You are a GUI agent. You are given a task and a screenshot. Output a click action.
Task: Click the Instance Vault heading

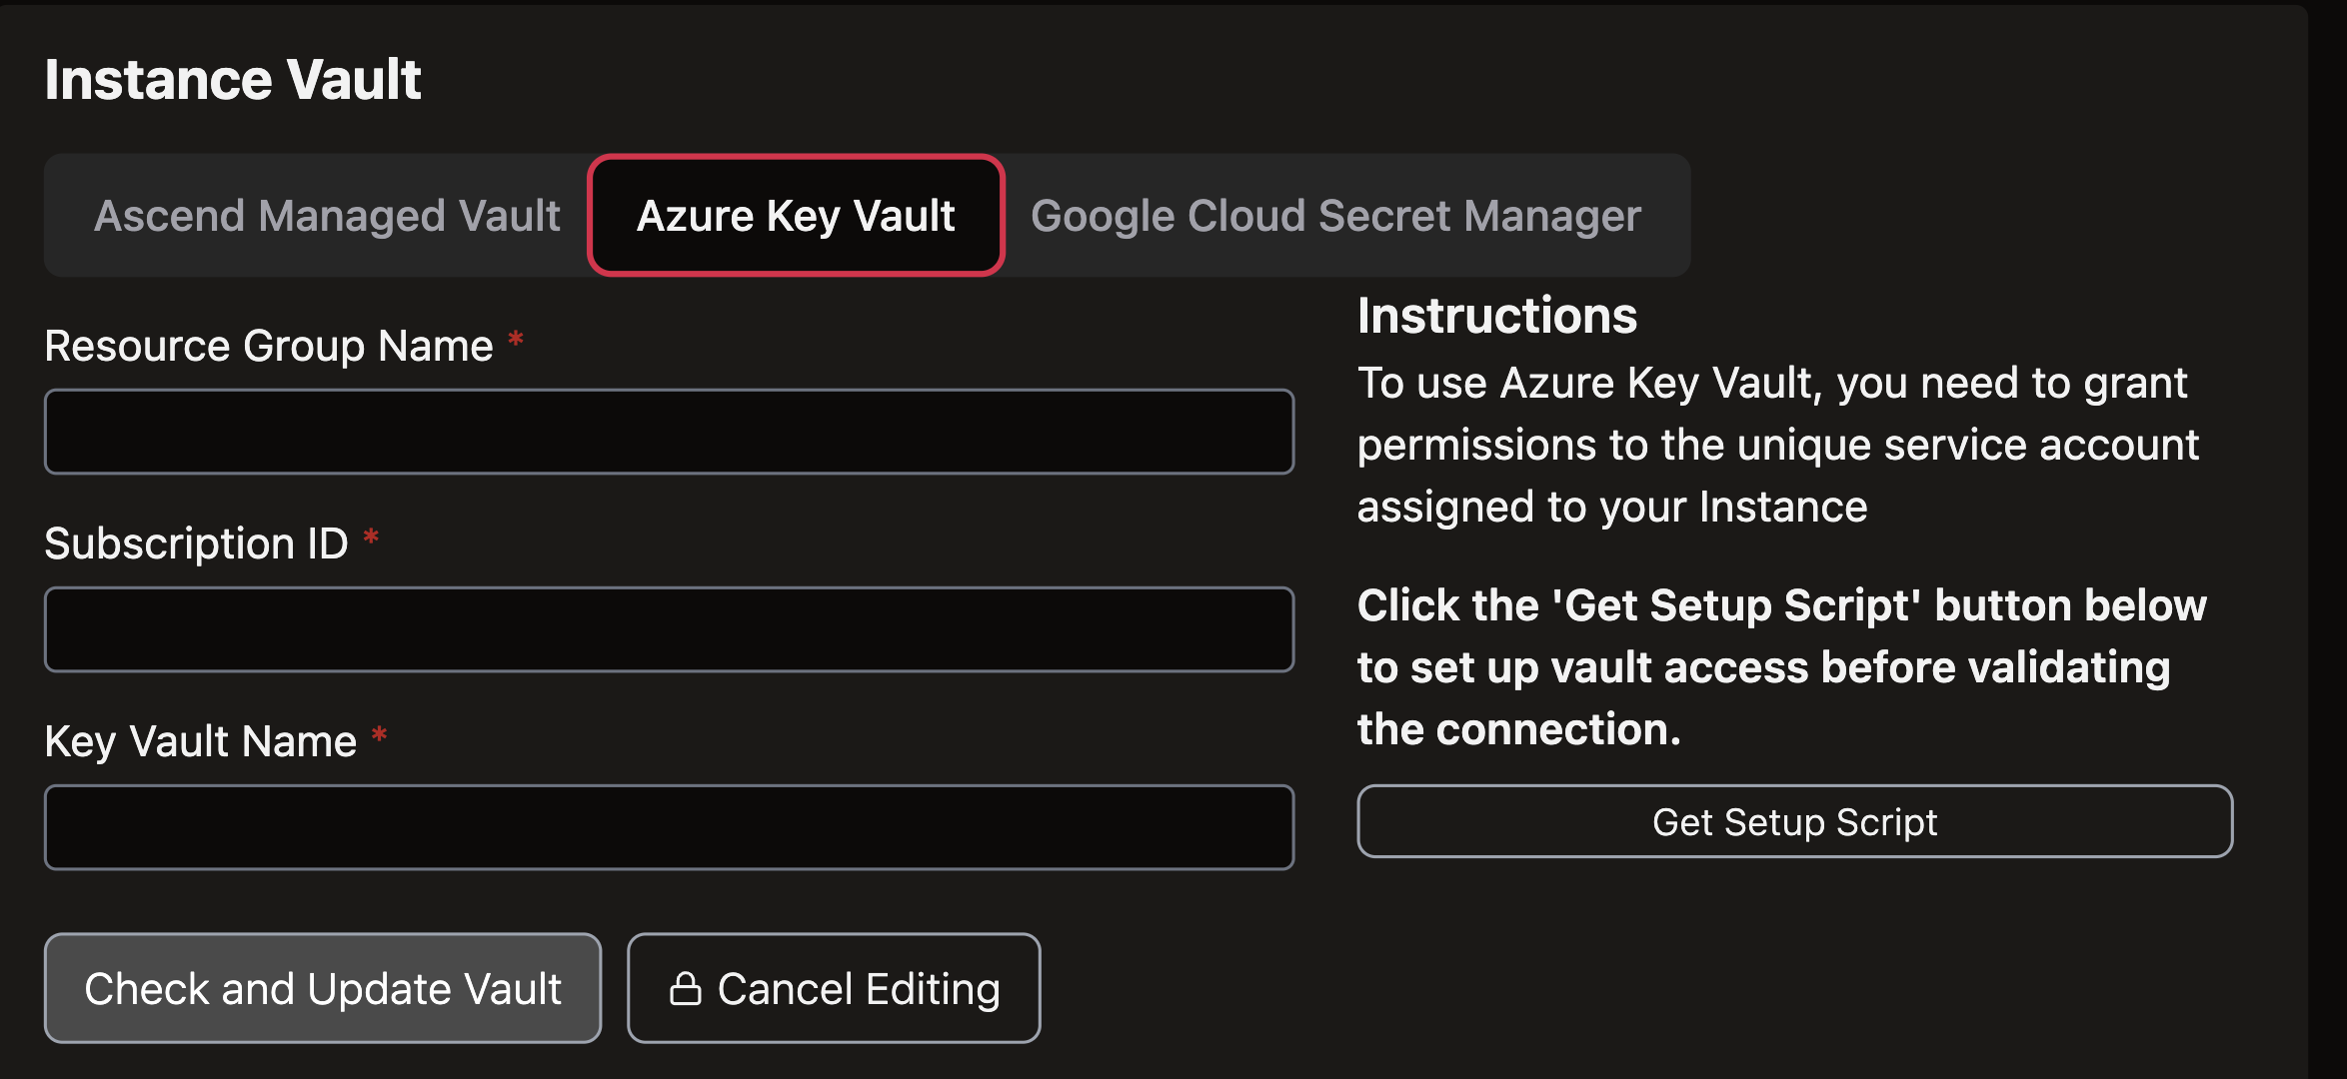[232, 80]
